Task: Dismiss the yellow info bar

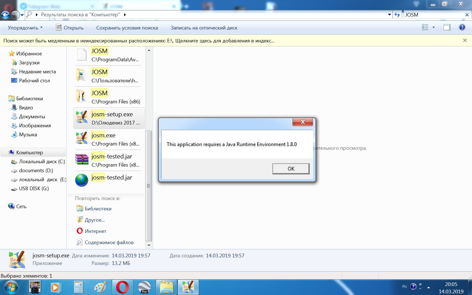Action: tap(465, 40)
